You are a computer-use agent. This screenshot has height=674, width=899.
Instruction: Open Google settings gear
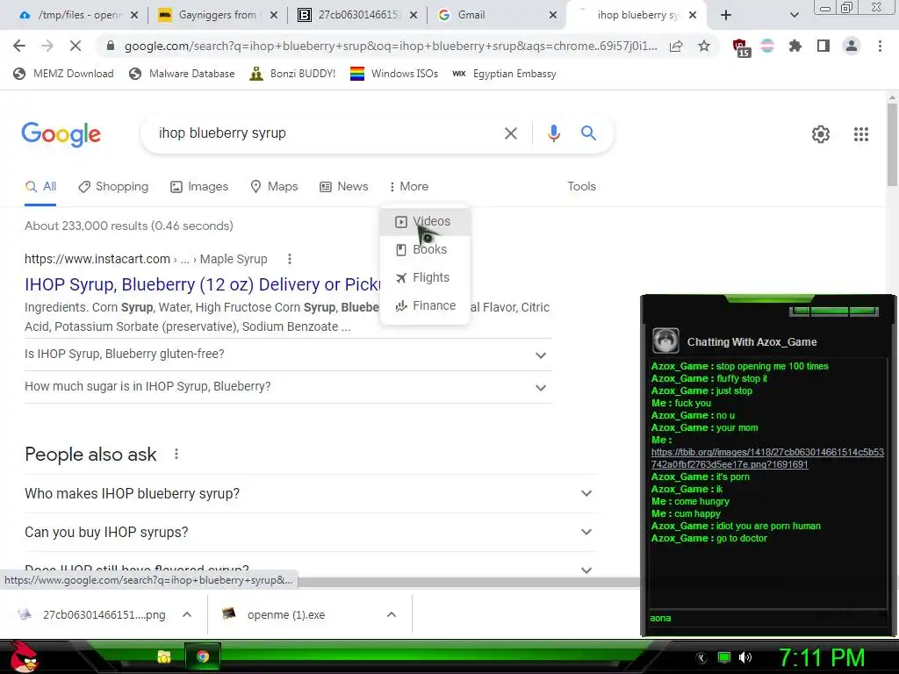tap(821, 134)
